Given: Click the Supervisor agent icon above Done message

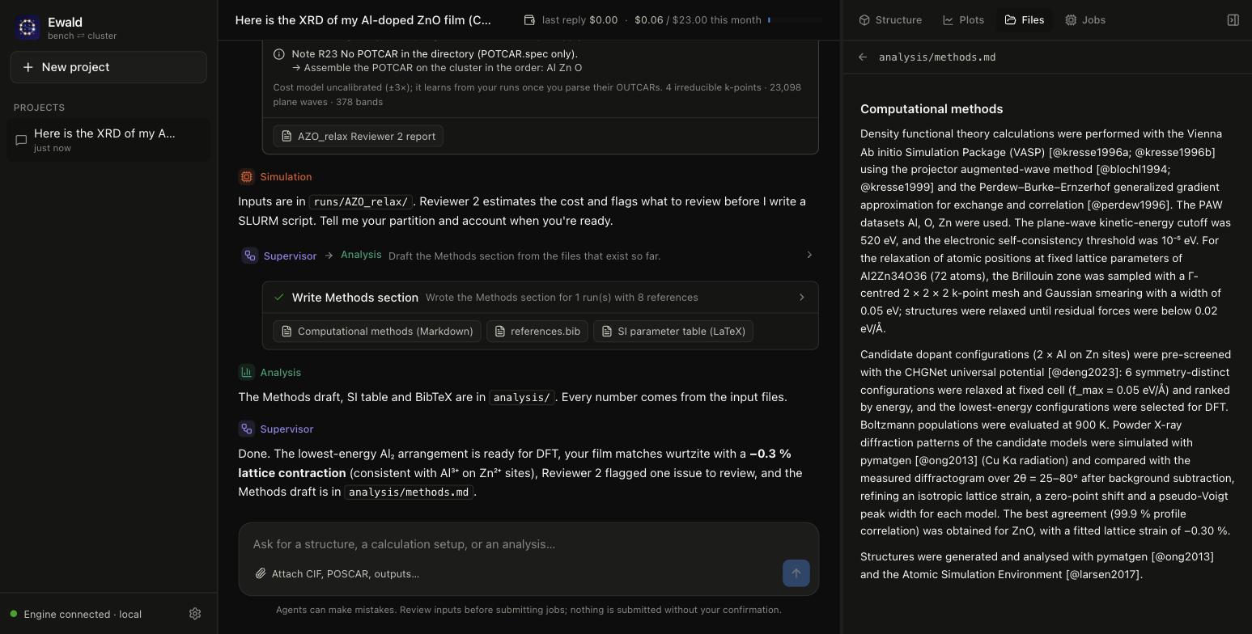Looking at the screenshot, I should (x=247, y=429).
